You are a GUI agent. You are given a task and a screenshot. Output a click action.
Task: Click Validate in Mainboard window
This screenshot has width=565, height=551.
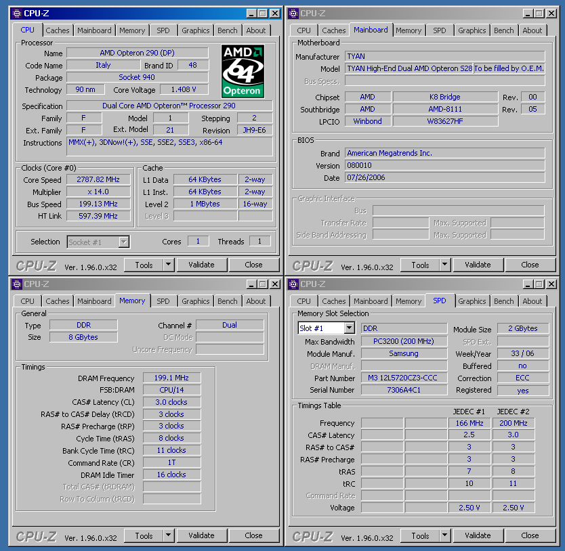point(478,265)
